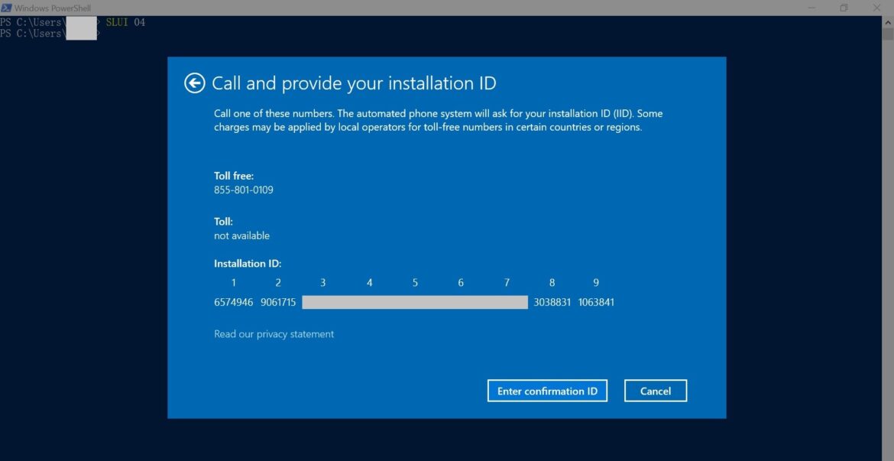Click the PowerShell icon in the title bar

coord(8,7)
